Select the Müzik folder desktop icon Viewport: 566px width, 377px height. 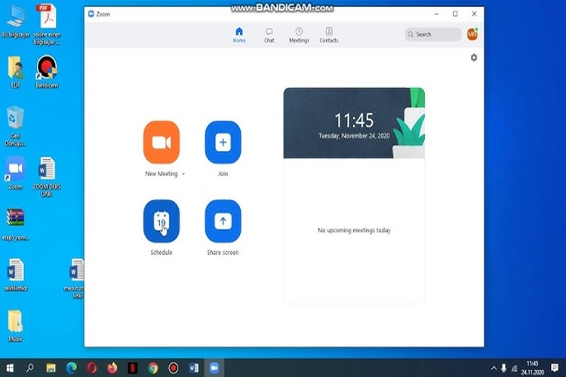(16, 326)
